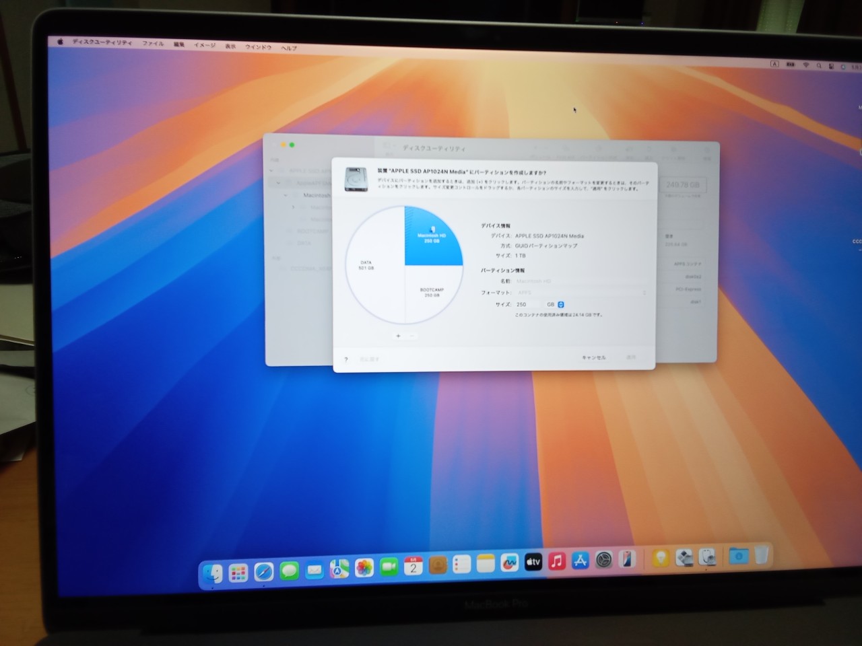Click the キャンセル button

594,357
